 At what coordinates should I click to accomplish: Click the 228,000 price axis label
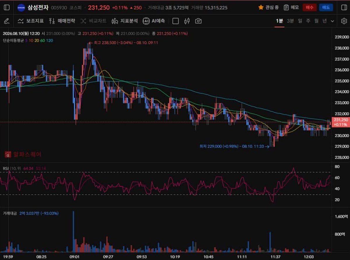tap(342, 157)
